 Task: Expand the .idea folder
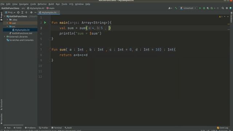(x=7, y=20)
